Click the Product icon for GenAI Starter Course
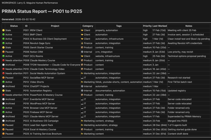 click(82, 47)
